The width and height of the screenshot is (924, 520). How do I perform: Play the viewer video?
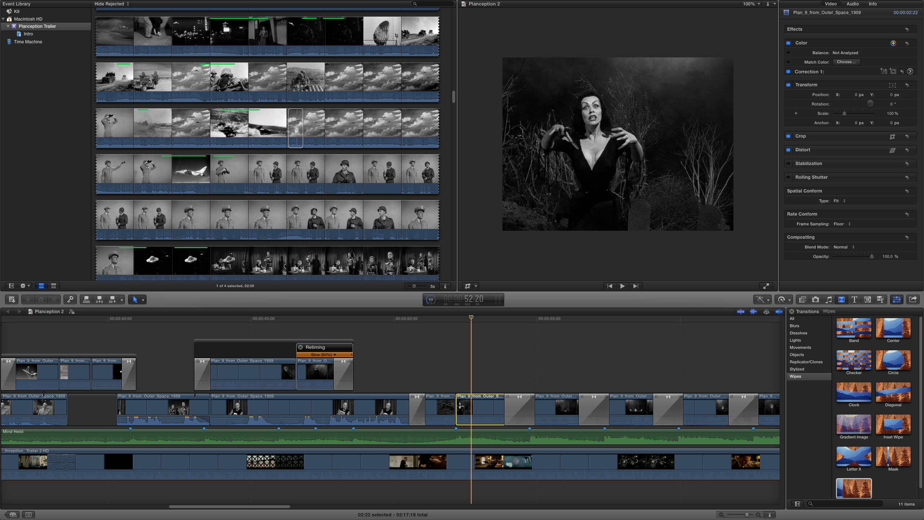click(622, 286)
